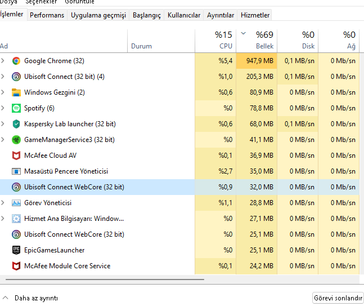364x306 pixels.
Task: Click the Hizmet Ana Bilgisayarı gear icon
Action: [x=16, y=219]
